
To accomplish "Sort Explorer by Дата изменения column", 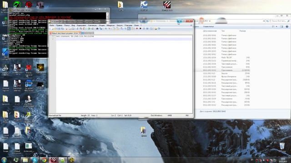I will pos(210,31).
